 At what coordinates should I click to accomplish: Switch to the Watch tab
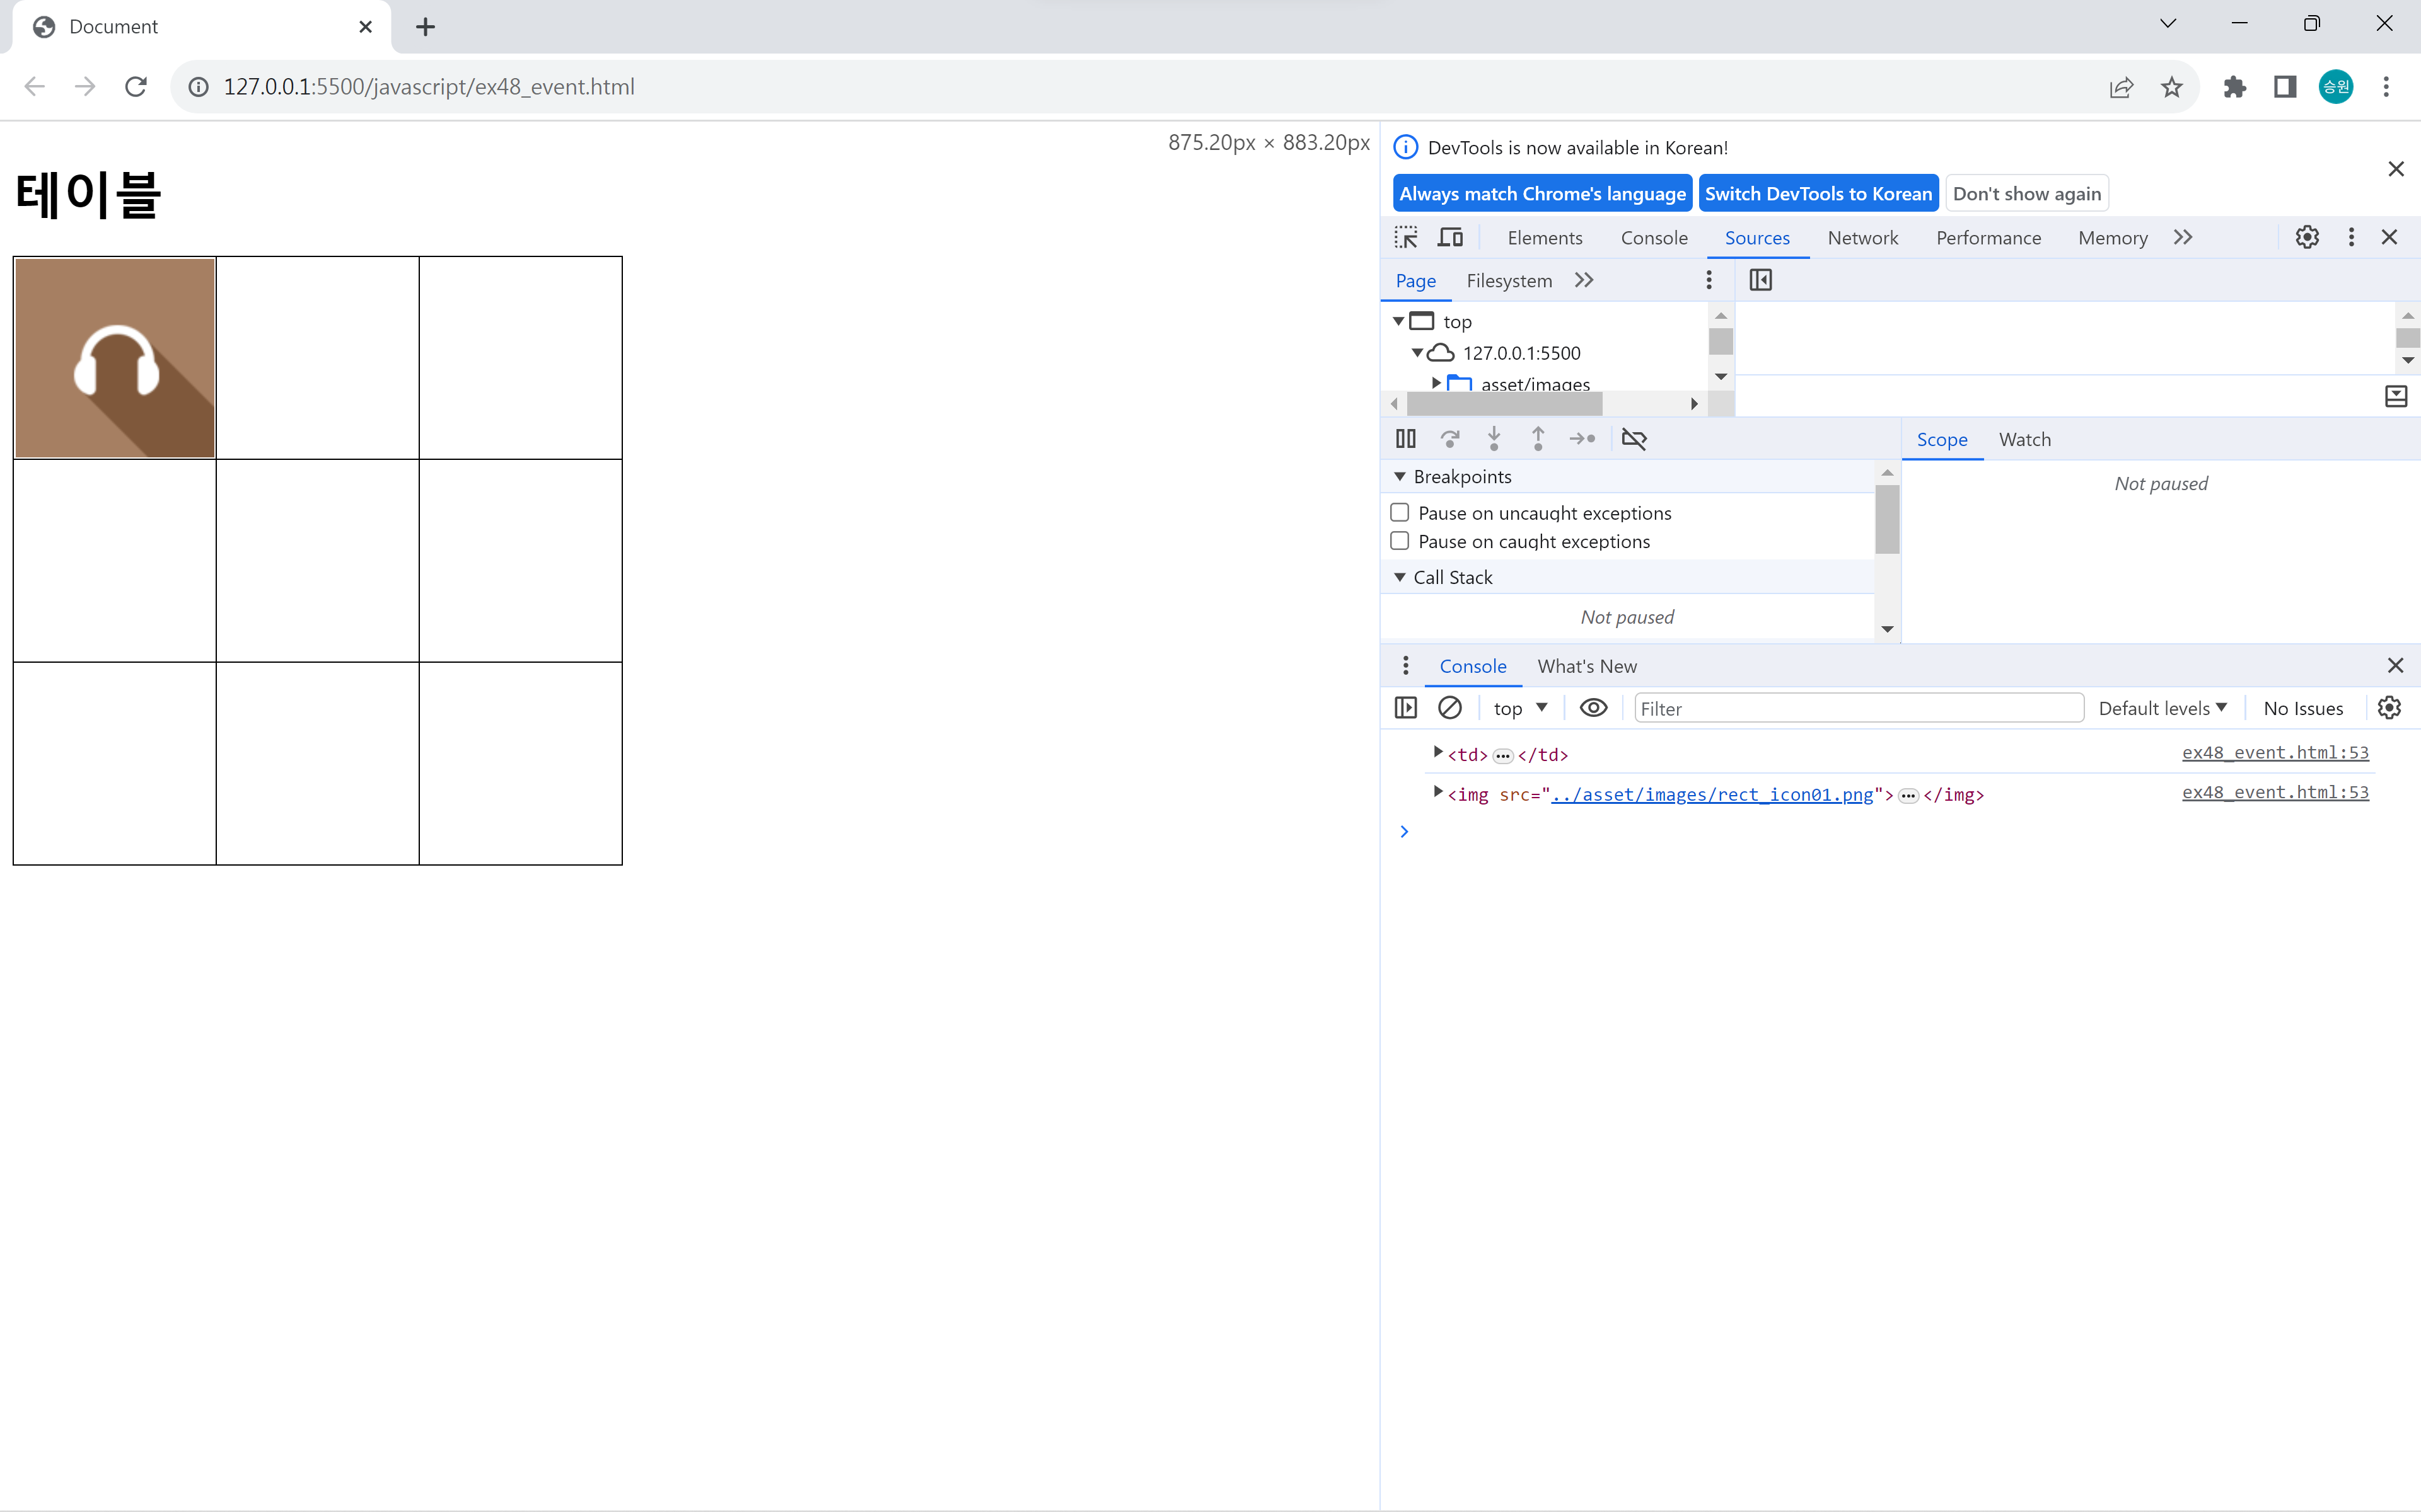2024,439
